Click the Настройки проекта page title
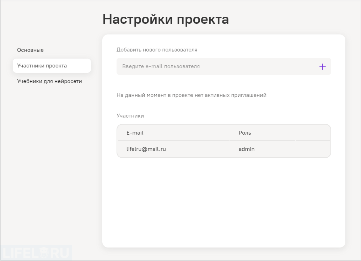The image size is (361, 261). pos(166,19)
